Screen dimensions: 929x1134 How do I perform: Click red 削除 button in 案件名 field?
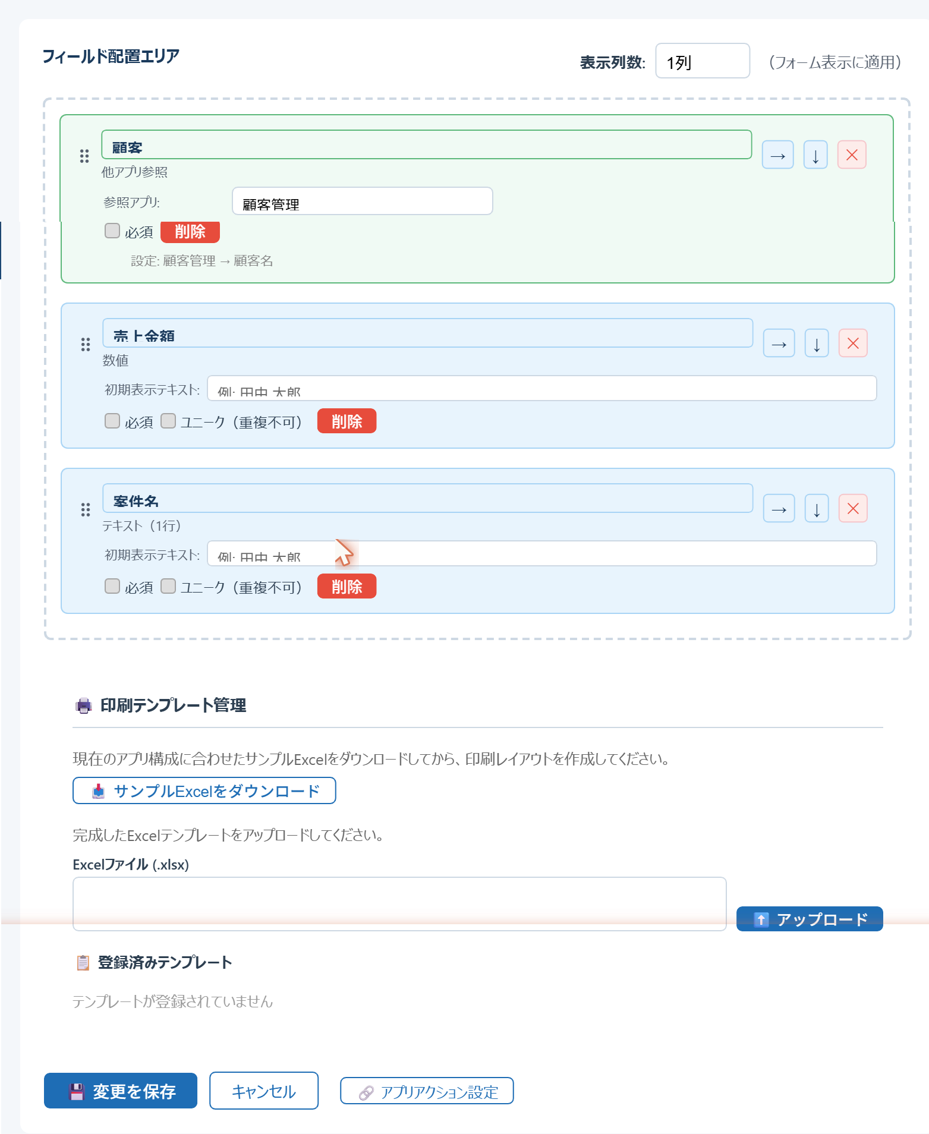[347, 586]
